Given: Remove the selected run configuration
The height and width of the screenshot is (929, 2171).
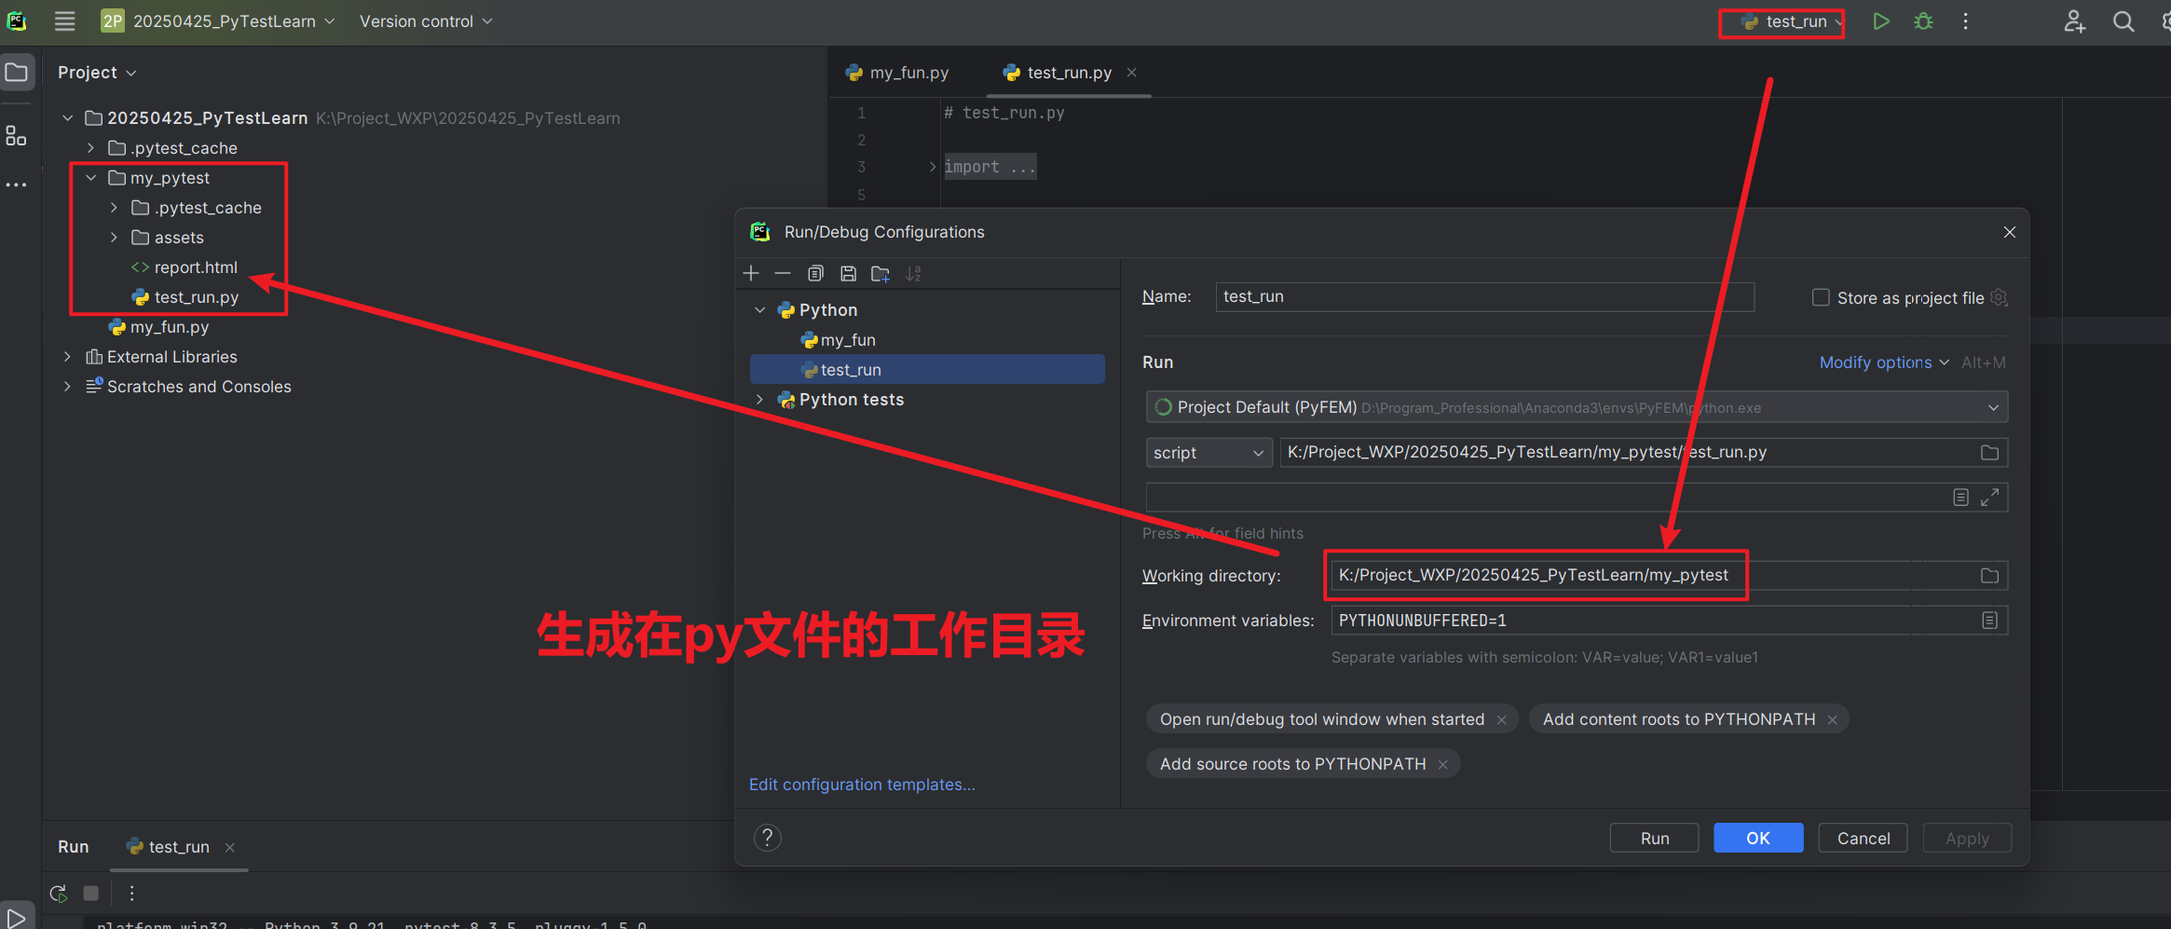Looking at the screenshot, I should click(x=783, y=273).
